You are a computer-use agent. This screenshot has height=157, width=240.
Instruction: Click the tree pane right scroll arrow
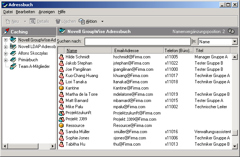(x=53, y=146)
